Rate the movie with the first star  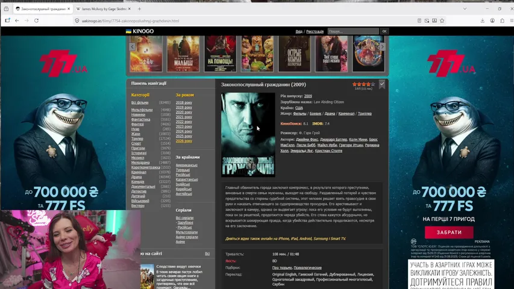354,84
